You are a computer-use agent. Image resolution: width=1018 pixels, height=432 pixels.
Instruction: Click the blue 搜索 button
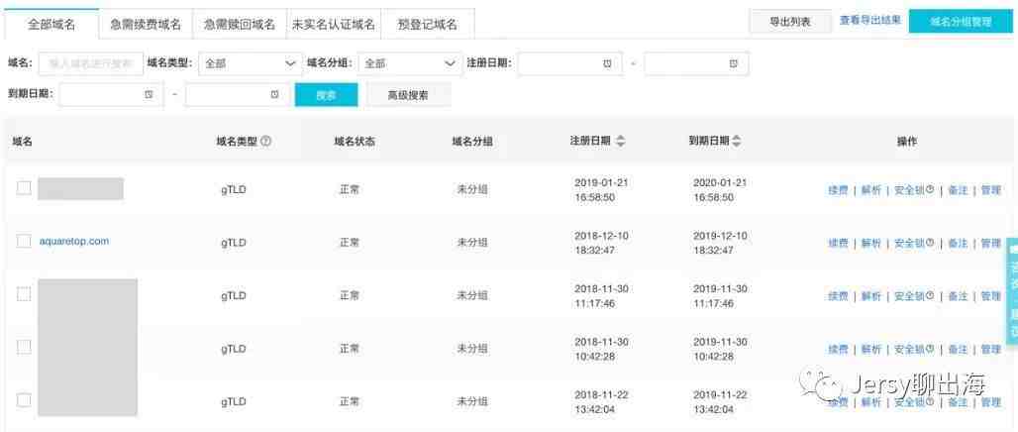326,95
